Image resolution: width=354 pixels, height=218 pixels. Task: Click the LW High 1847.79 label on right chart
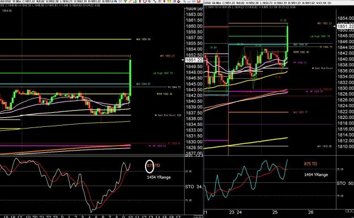click(320, 36)
